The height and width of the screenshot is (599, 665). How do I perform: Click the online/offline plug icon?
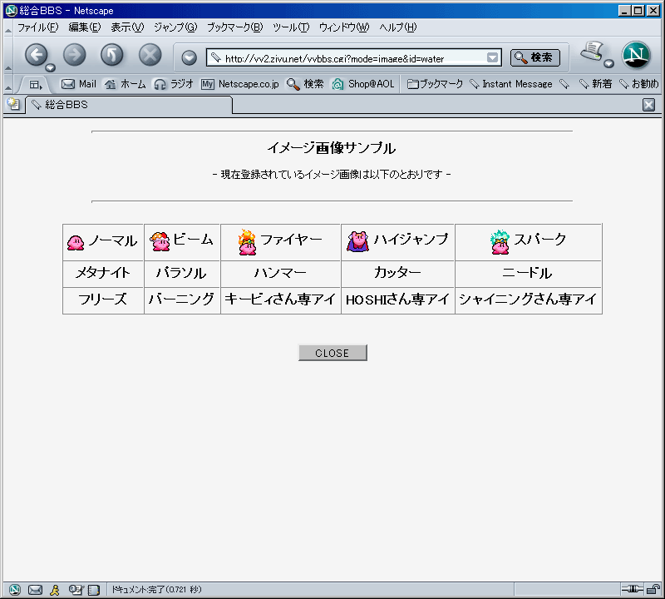point(633,589)
